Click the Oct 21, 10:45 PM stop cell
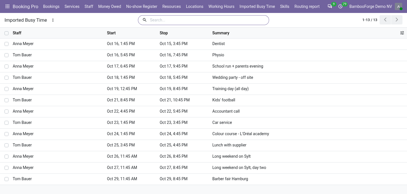Viewport: 407px width, 194px height. pos(175,100)
